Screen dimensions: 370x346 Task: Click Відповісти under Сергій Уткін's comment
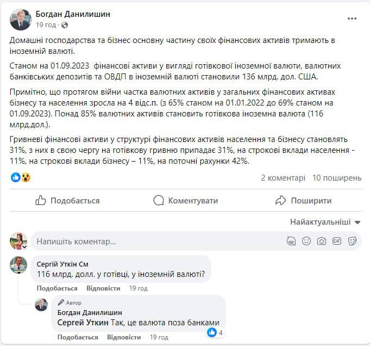click(x=103, y=288)
